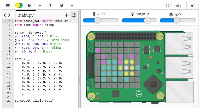Adjust the pressure slider handle

coord(147,20)
